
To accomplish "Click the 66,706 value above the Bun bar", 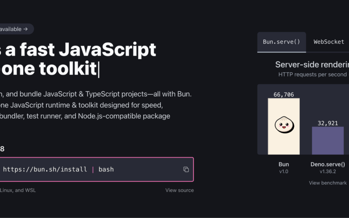I will pyautogui.click(x=284, y=94).
